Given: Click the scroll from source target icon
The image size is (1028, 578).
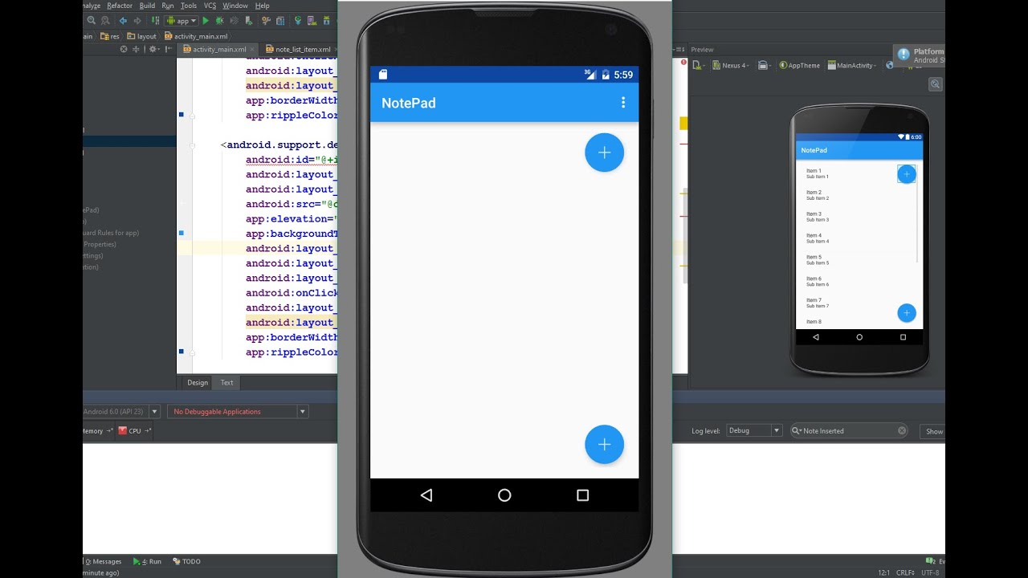Looking at the screenshot, I should tap(124, 49).
